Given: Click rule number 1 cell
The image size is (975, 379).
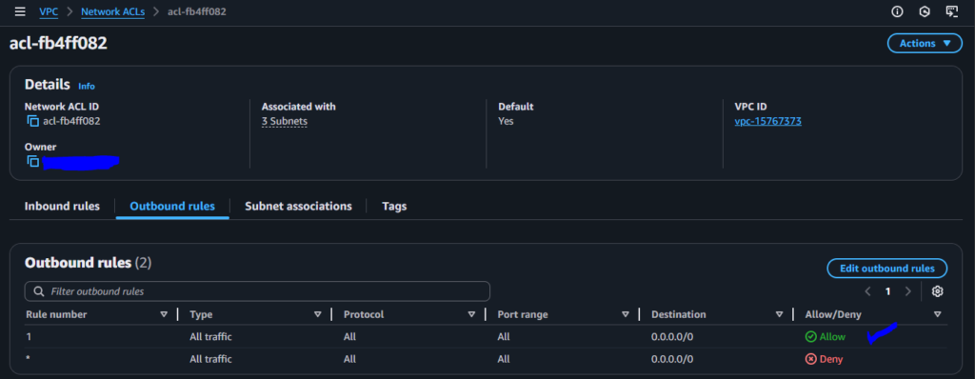Looking at the screenshot, I should 29,337.
